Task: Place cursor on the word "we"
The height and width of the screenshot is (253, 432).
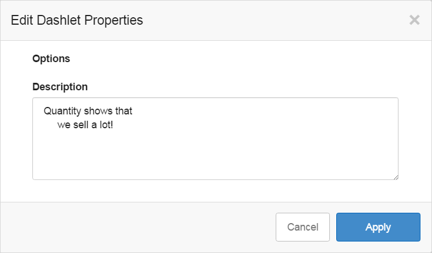Action: tap(63, 124)
